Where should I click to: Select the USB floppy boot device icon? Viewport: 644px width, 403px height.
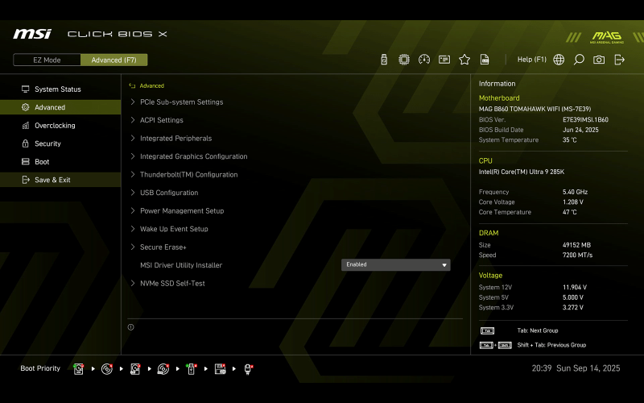(220, 369)
